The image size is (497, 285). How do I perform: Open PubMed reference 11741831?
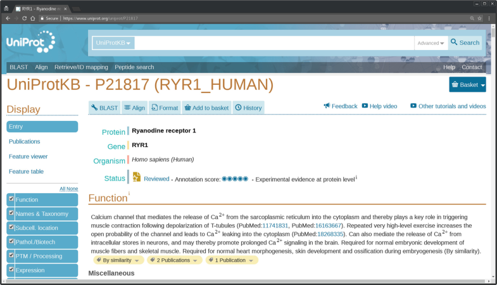pos(275,225)
